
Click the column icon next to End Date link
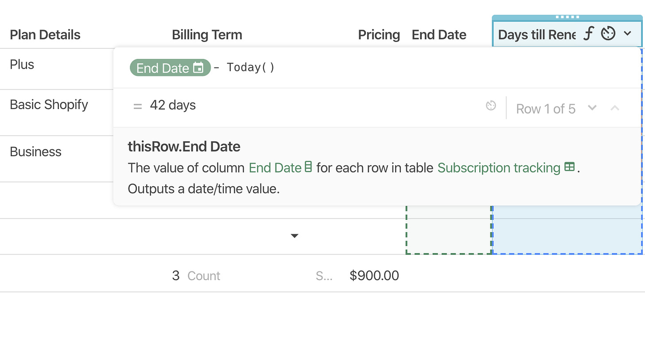[308, 167]
